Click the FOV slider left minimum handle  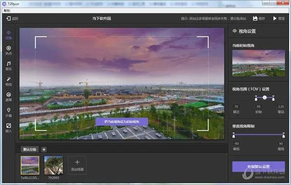(x=256, y=98)
